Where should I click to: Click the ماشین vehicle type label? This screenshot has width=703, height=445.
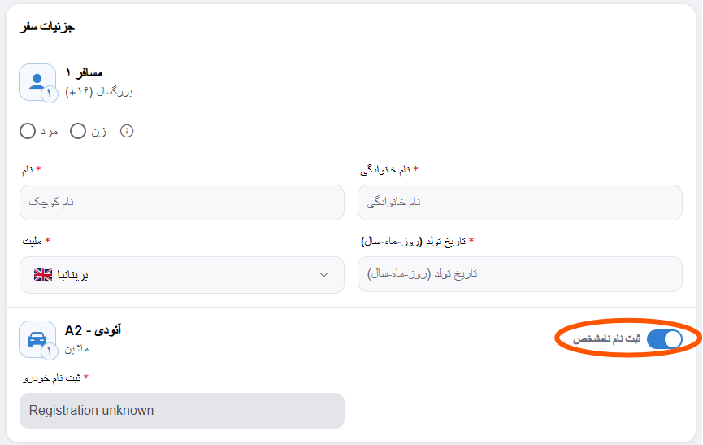tap(76, 348)
